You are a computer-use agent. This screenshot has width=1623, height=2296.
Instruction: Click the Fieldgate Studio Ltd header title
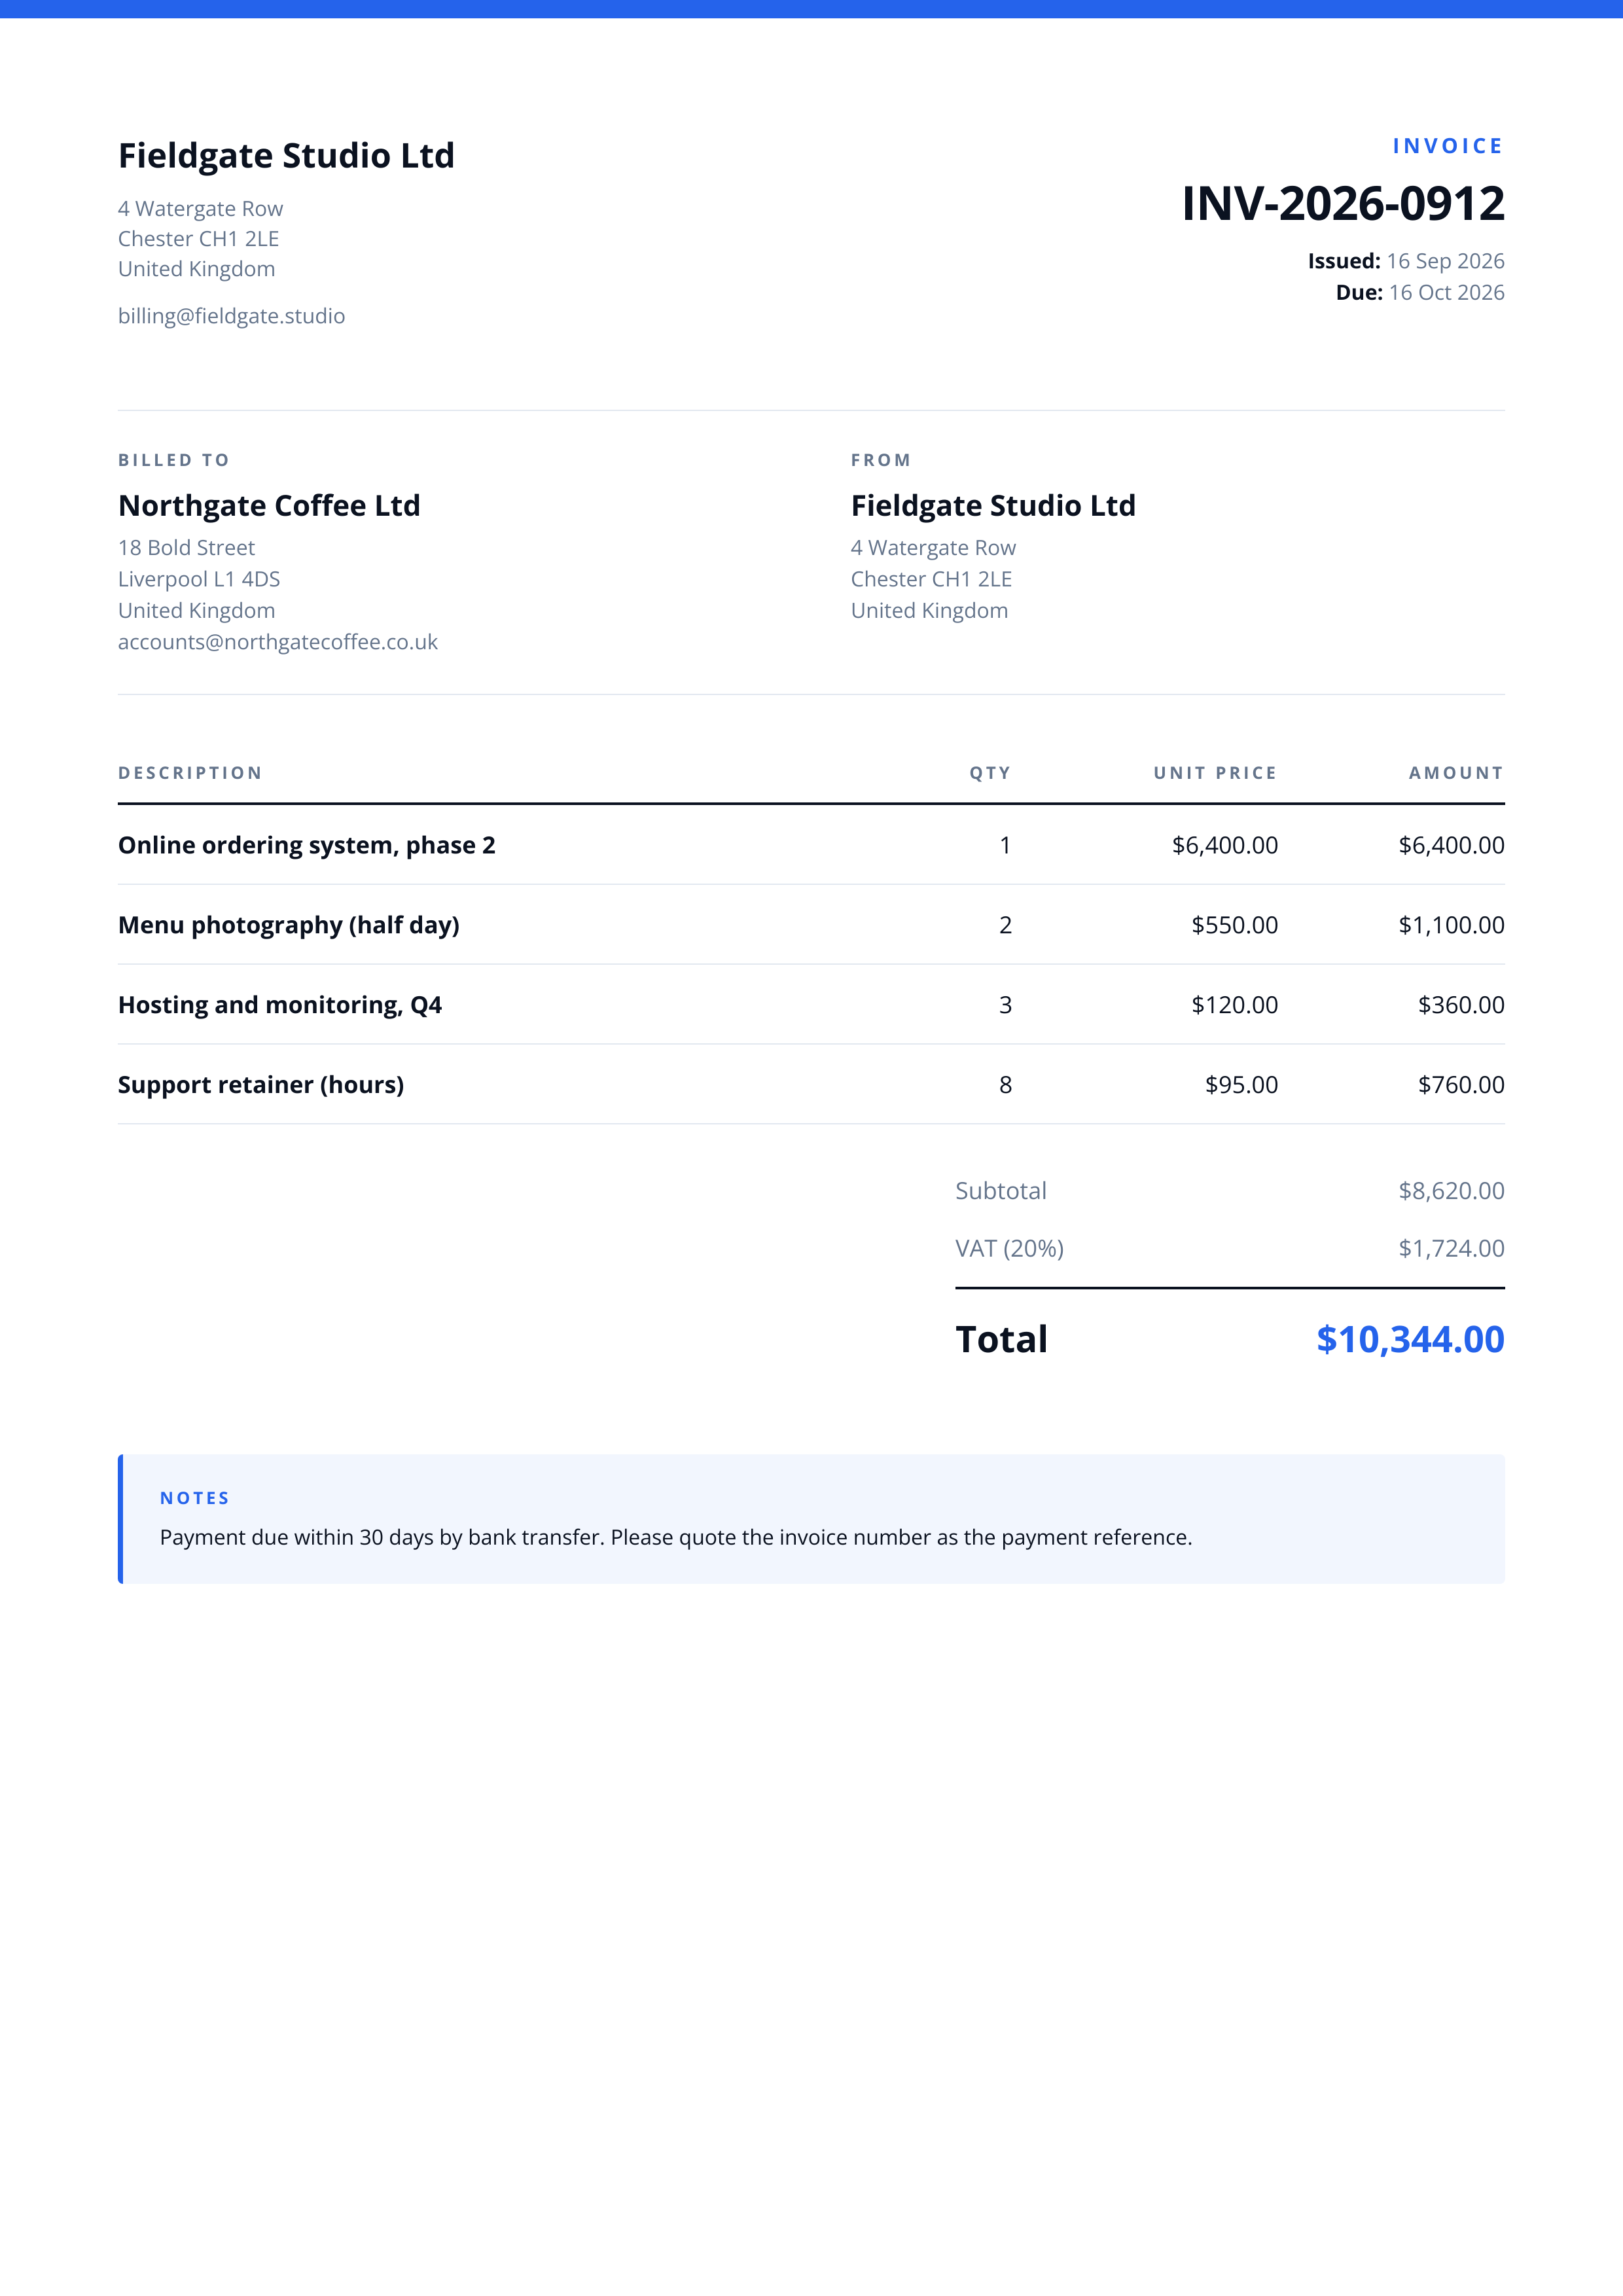tap(286, 156)
